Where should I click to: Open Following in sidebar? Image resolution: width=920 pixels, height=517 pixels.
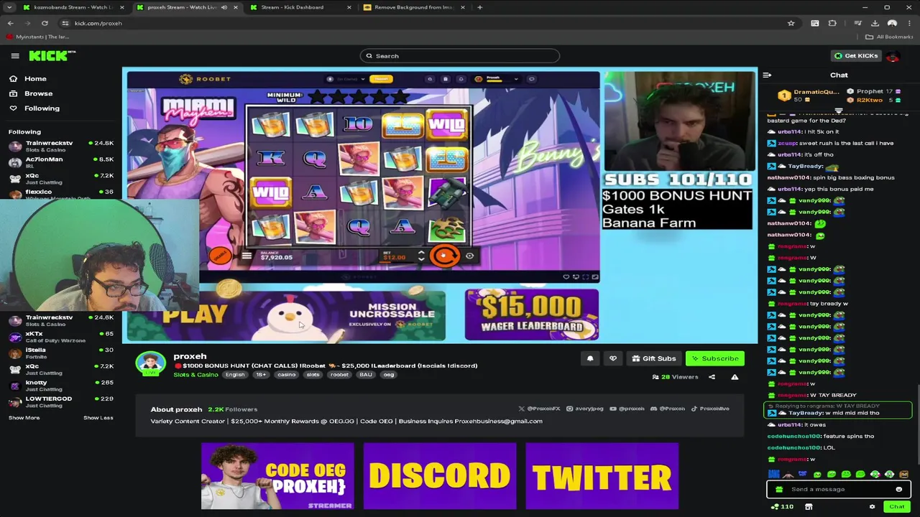click(x=34, y=108)
